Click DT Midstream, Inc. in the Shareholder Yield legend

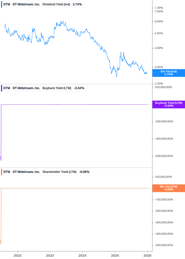pyautogui.click(x=26, y=172)
